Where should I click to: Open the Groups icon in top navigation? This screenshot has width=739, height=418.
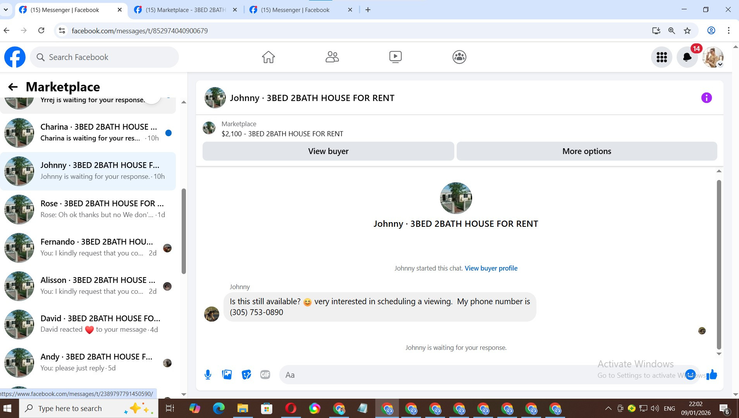[459, 57]
